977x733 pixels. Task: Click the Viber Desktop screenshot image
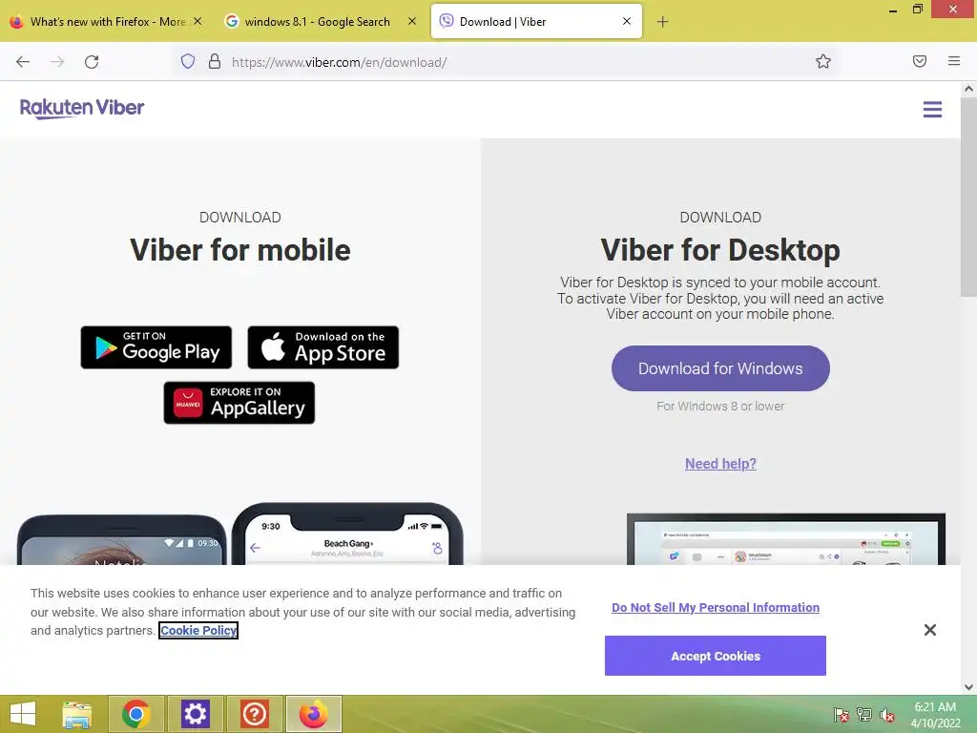786,539
